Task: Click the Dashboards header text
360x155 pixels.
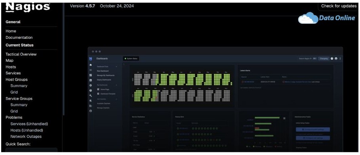Action: click(102, 59)
